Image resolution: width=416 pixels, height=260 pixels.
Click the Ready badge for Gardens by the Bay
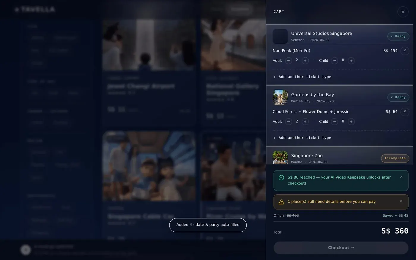click(x=398, y=97)
